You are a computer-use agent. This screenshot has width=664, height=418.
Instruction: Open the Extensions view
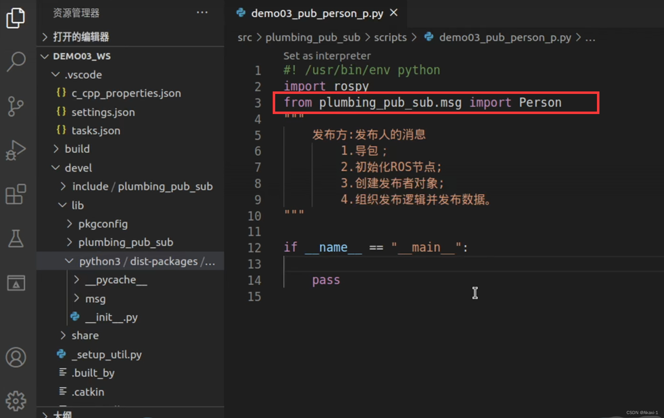pos(16,194)
